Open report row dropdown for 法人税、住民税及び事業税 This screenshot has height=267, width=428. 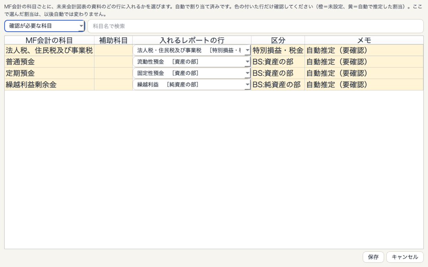(x=192, y=50)
